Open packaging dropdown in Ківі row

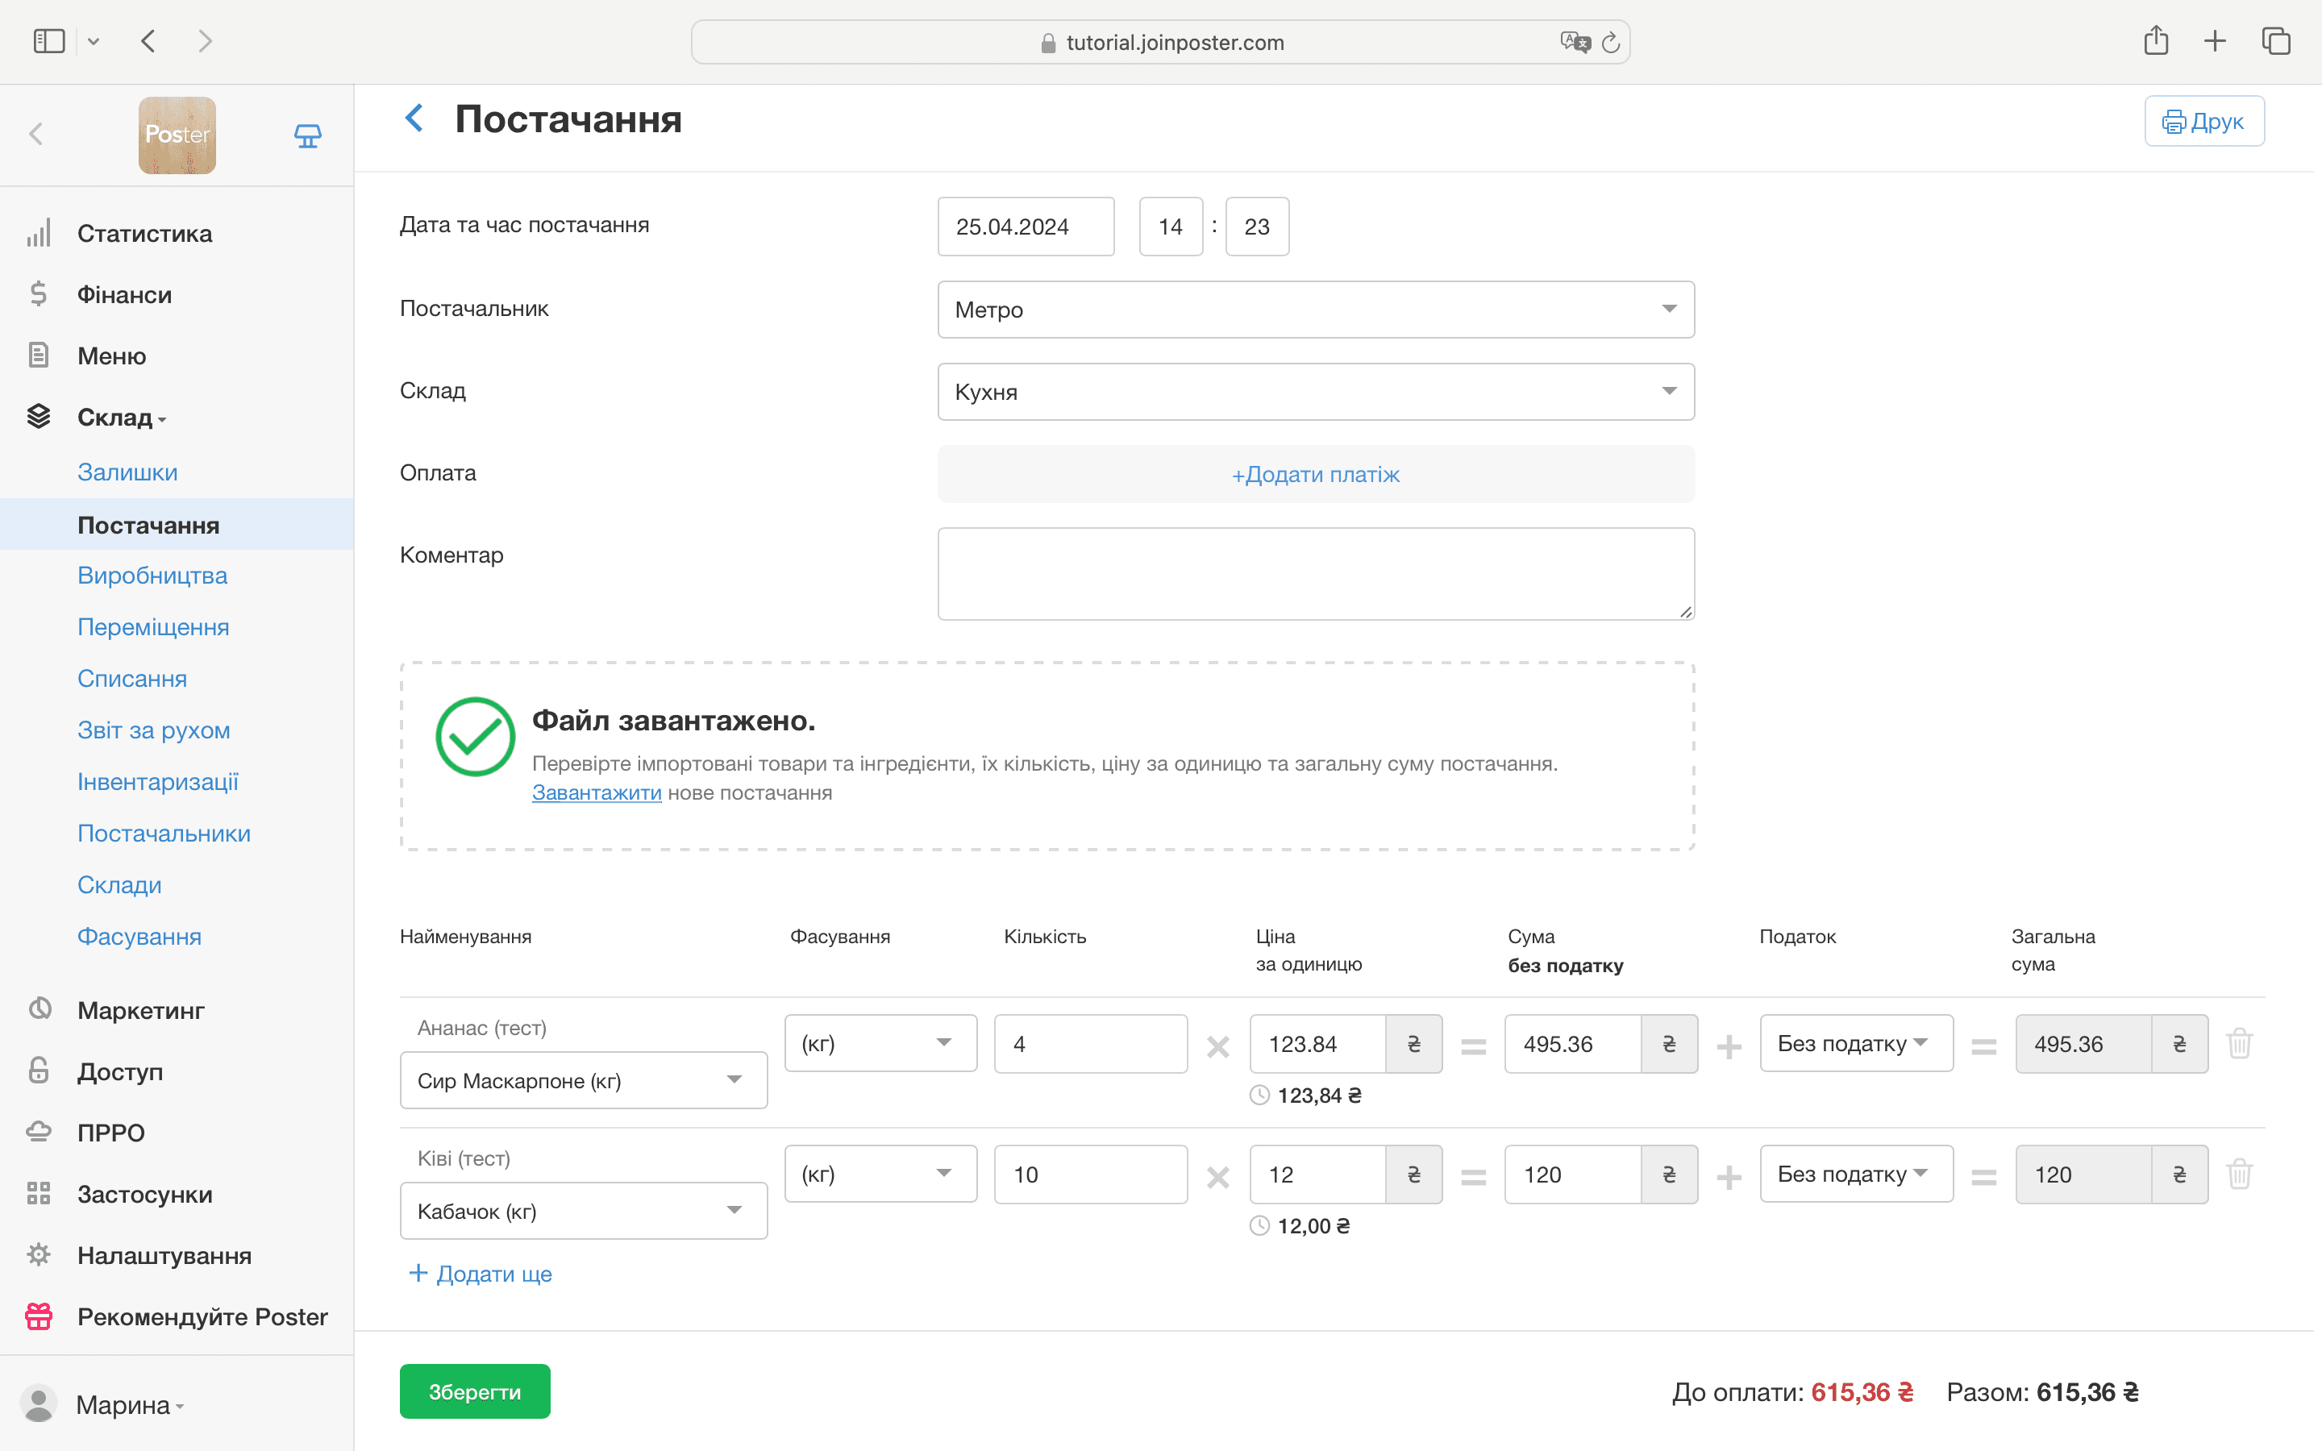point(880,1174)
